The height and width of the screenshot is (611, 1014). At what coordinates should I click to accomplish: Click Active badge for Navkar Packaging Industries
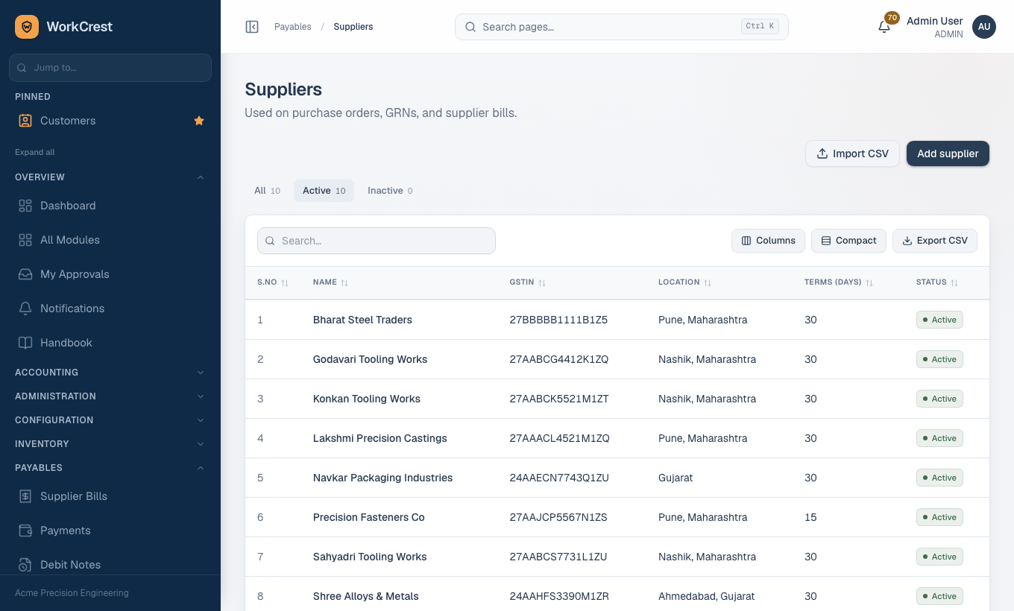pyautogui.click(x=939, y=478)
